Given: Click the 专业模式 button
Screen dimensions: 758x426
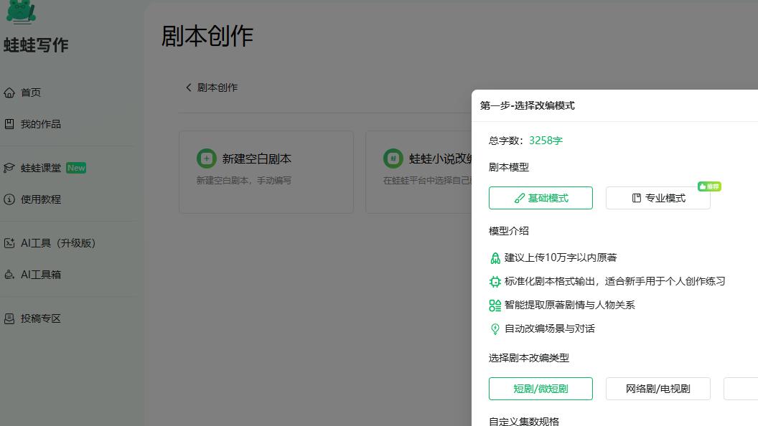Looking at the screenshot, I should click(658, 198).
